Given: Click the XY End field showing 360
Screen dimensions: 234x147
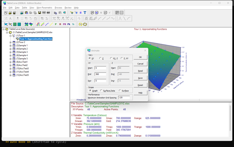Looking at the screenshot, I should coord(100,74).
